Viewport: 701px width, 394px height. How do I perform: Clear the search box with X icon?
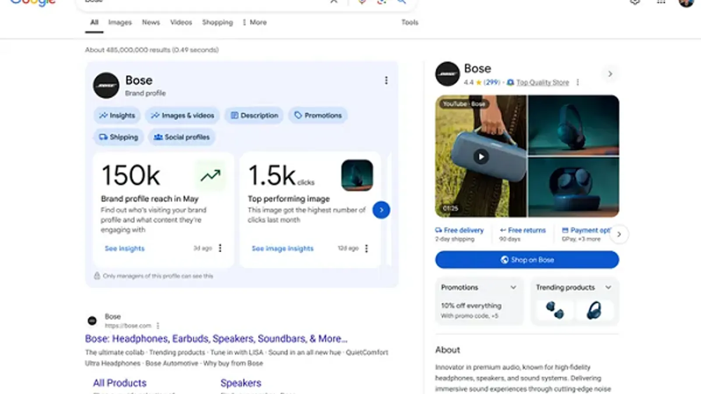(334, 2)
